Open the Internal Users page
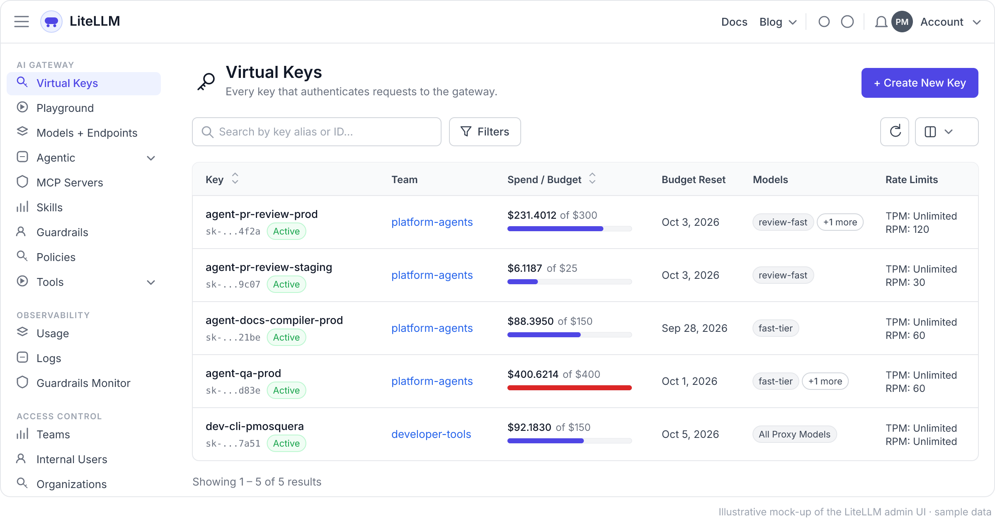This screenshot has height=522, width=995. (84, 459)
